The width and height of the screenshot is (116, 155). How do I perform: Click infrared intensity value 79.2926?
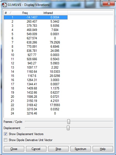click(x=55, y=42)
